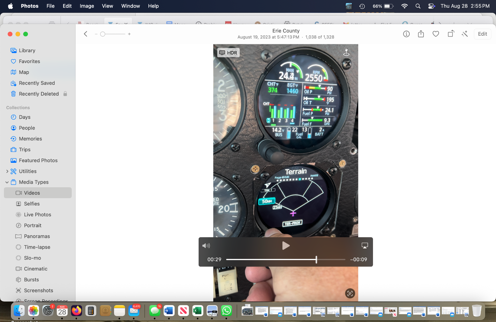The width and height of the screenshot is (496, 322).
Task: Apply auto enhance with the magic wand
Action: coord(465,34)
